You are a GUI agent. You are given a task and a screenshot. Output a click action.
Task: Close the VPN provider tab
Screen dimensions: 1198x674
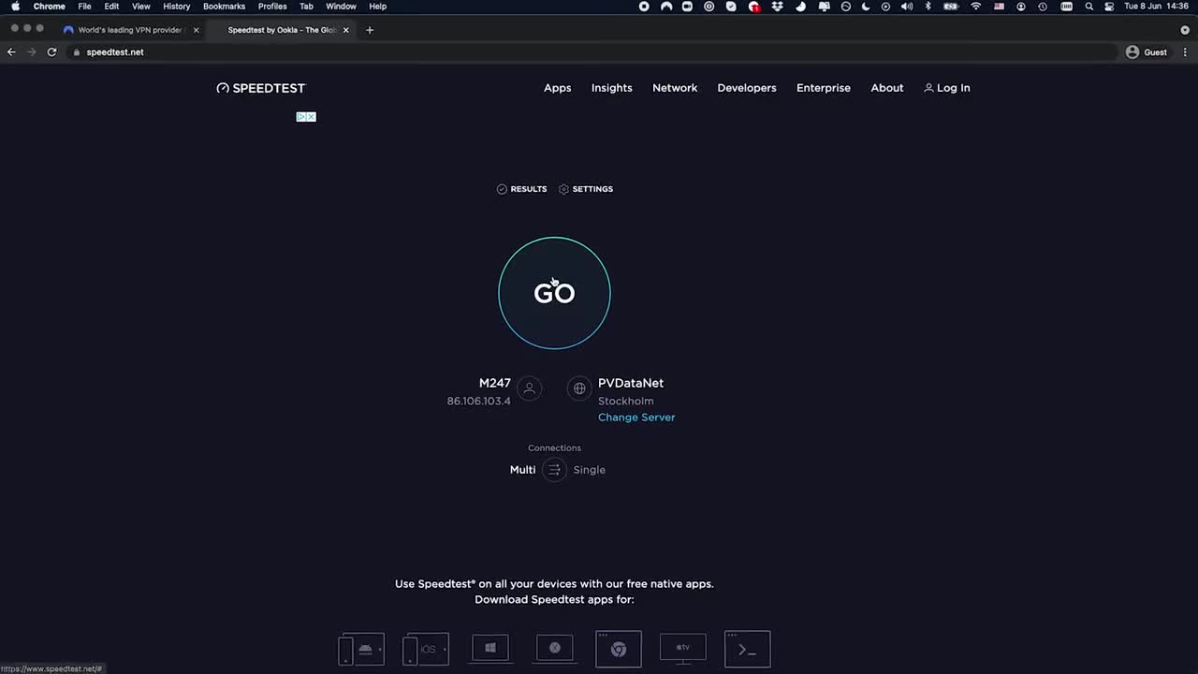pyautogui.click(x=196, y=30)
